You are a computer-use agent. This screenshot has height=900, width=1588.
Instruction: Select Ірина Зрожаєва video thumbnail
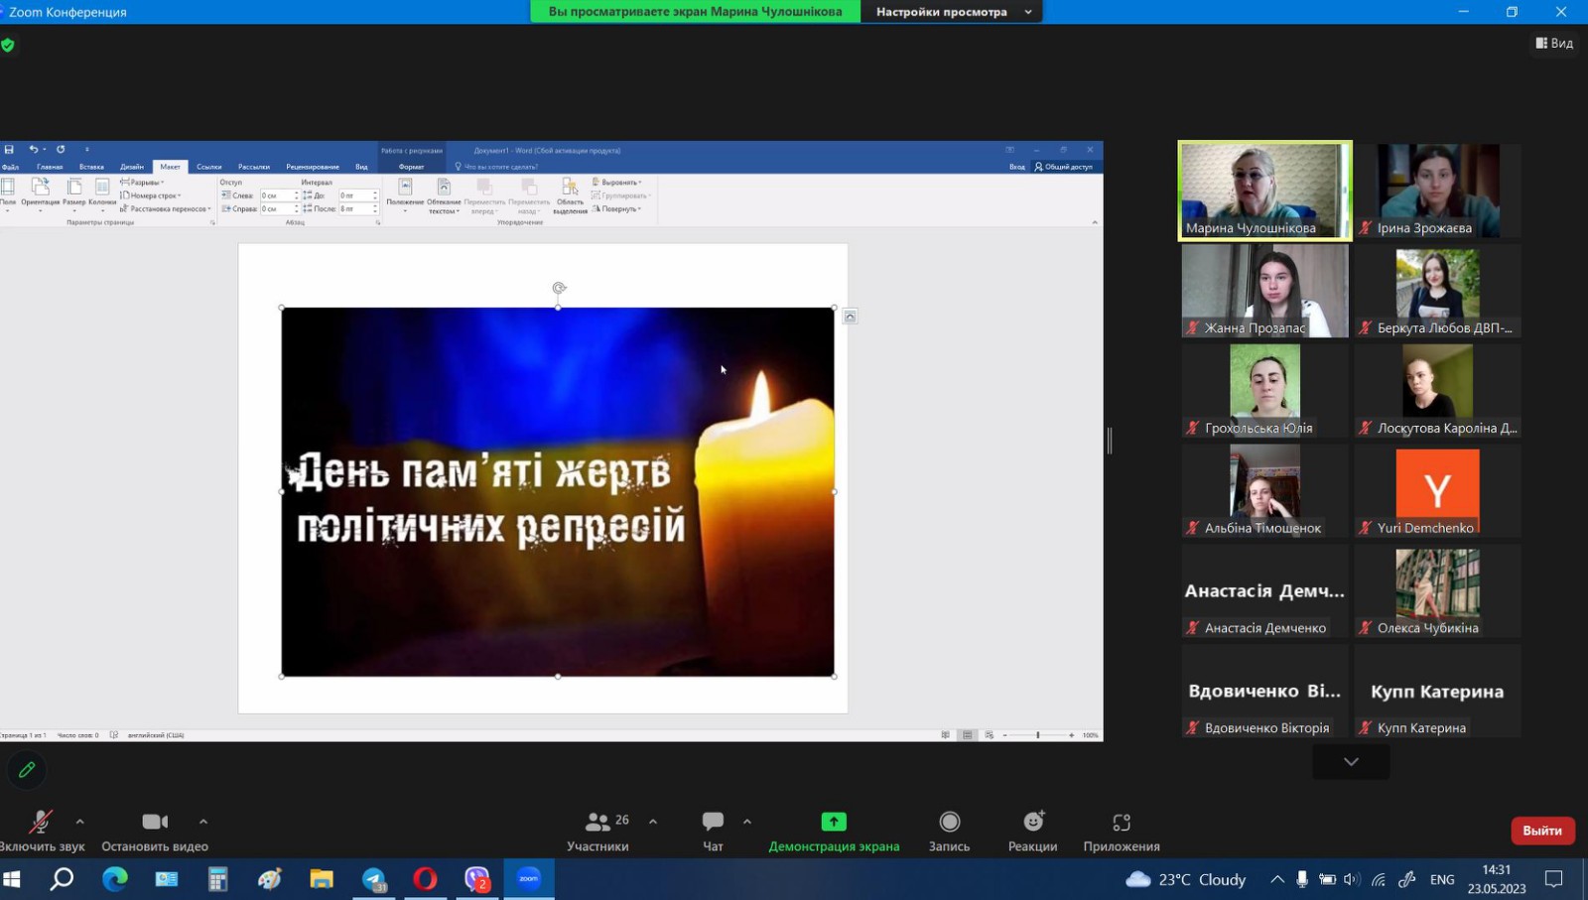[x=1437, y=191]
